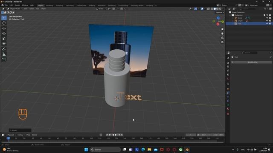
Task: Open the Tool properties tab
Action: click(x=228, y=58)
